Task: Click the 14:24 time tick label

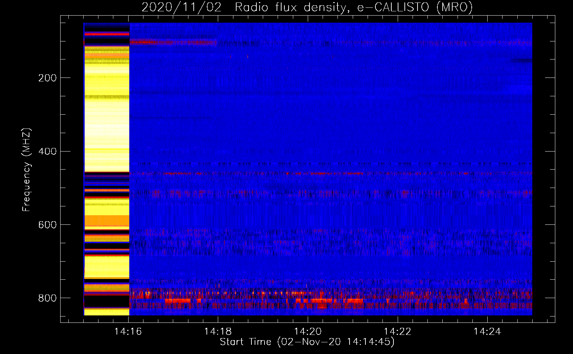Action: pyautogui.click(x=488, y=331)
